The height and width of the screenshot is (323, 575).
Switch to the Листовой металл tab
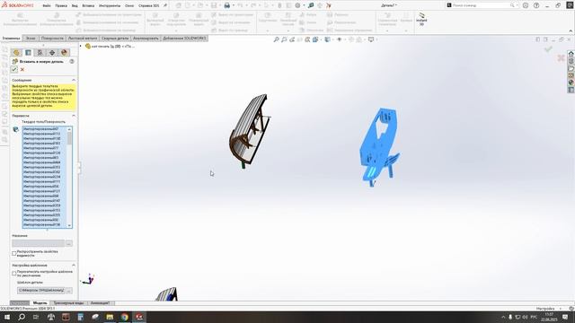pyautogui.click(x=83, y=38)
